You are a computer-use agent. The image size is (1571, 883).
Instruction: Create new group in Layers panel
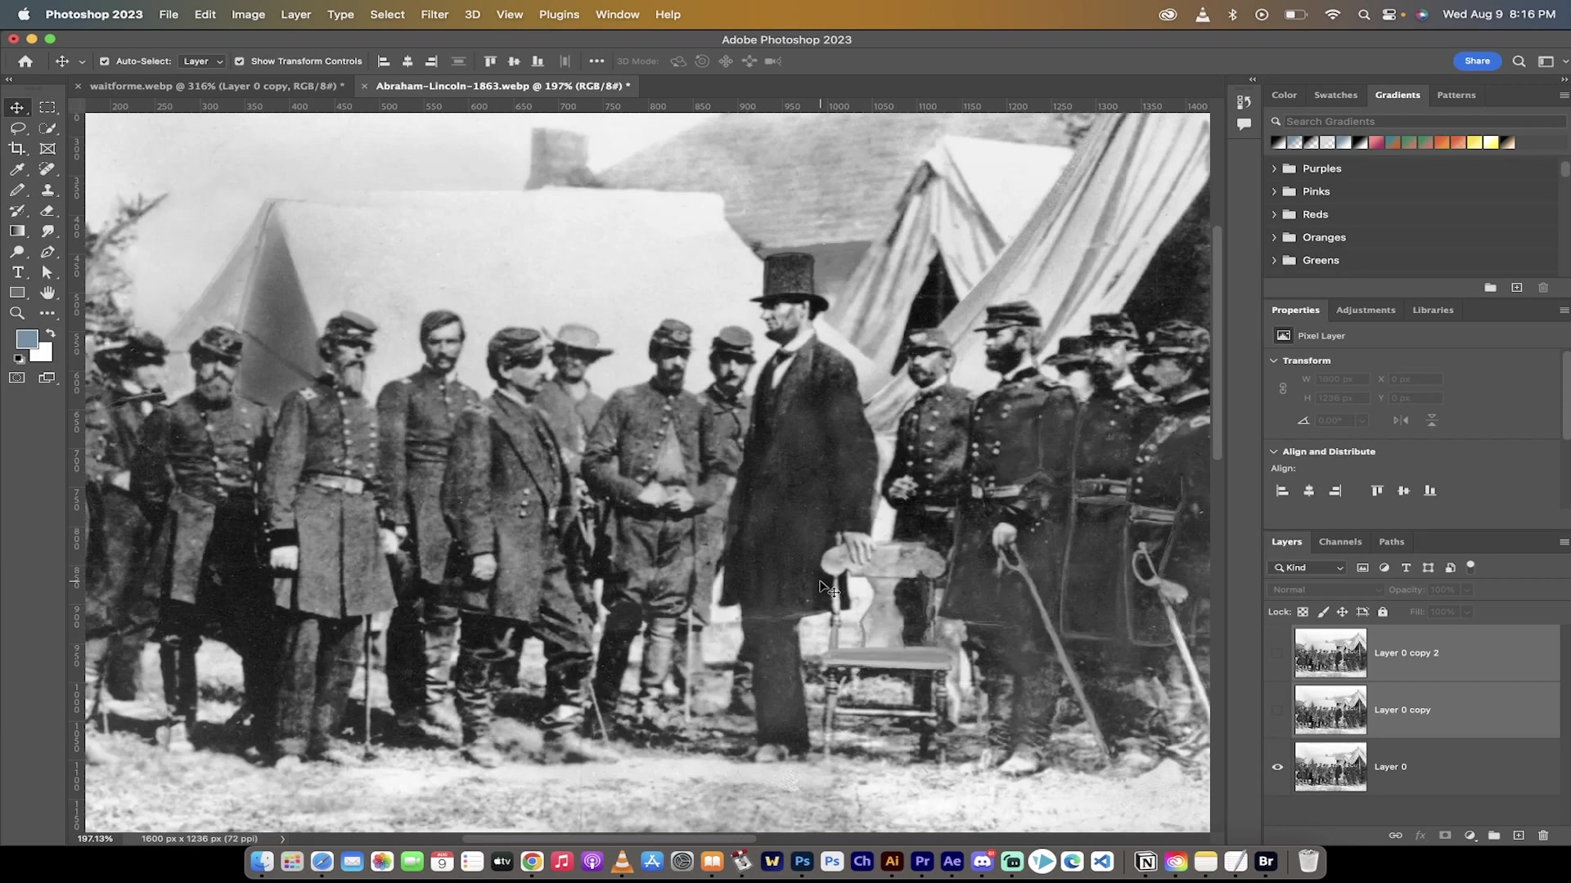[1494, 836]
